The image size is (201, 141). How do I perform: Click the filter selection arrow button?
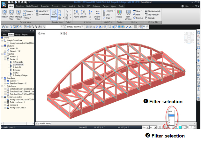tap(166, 127)
